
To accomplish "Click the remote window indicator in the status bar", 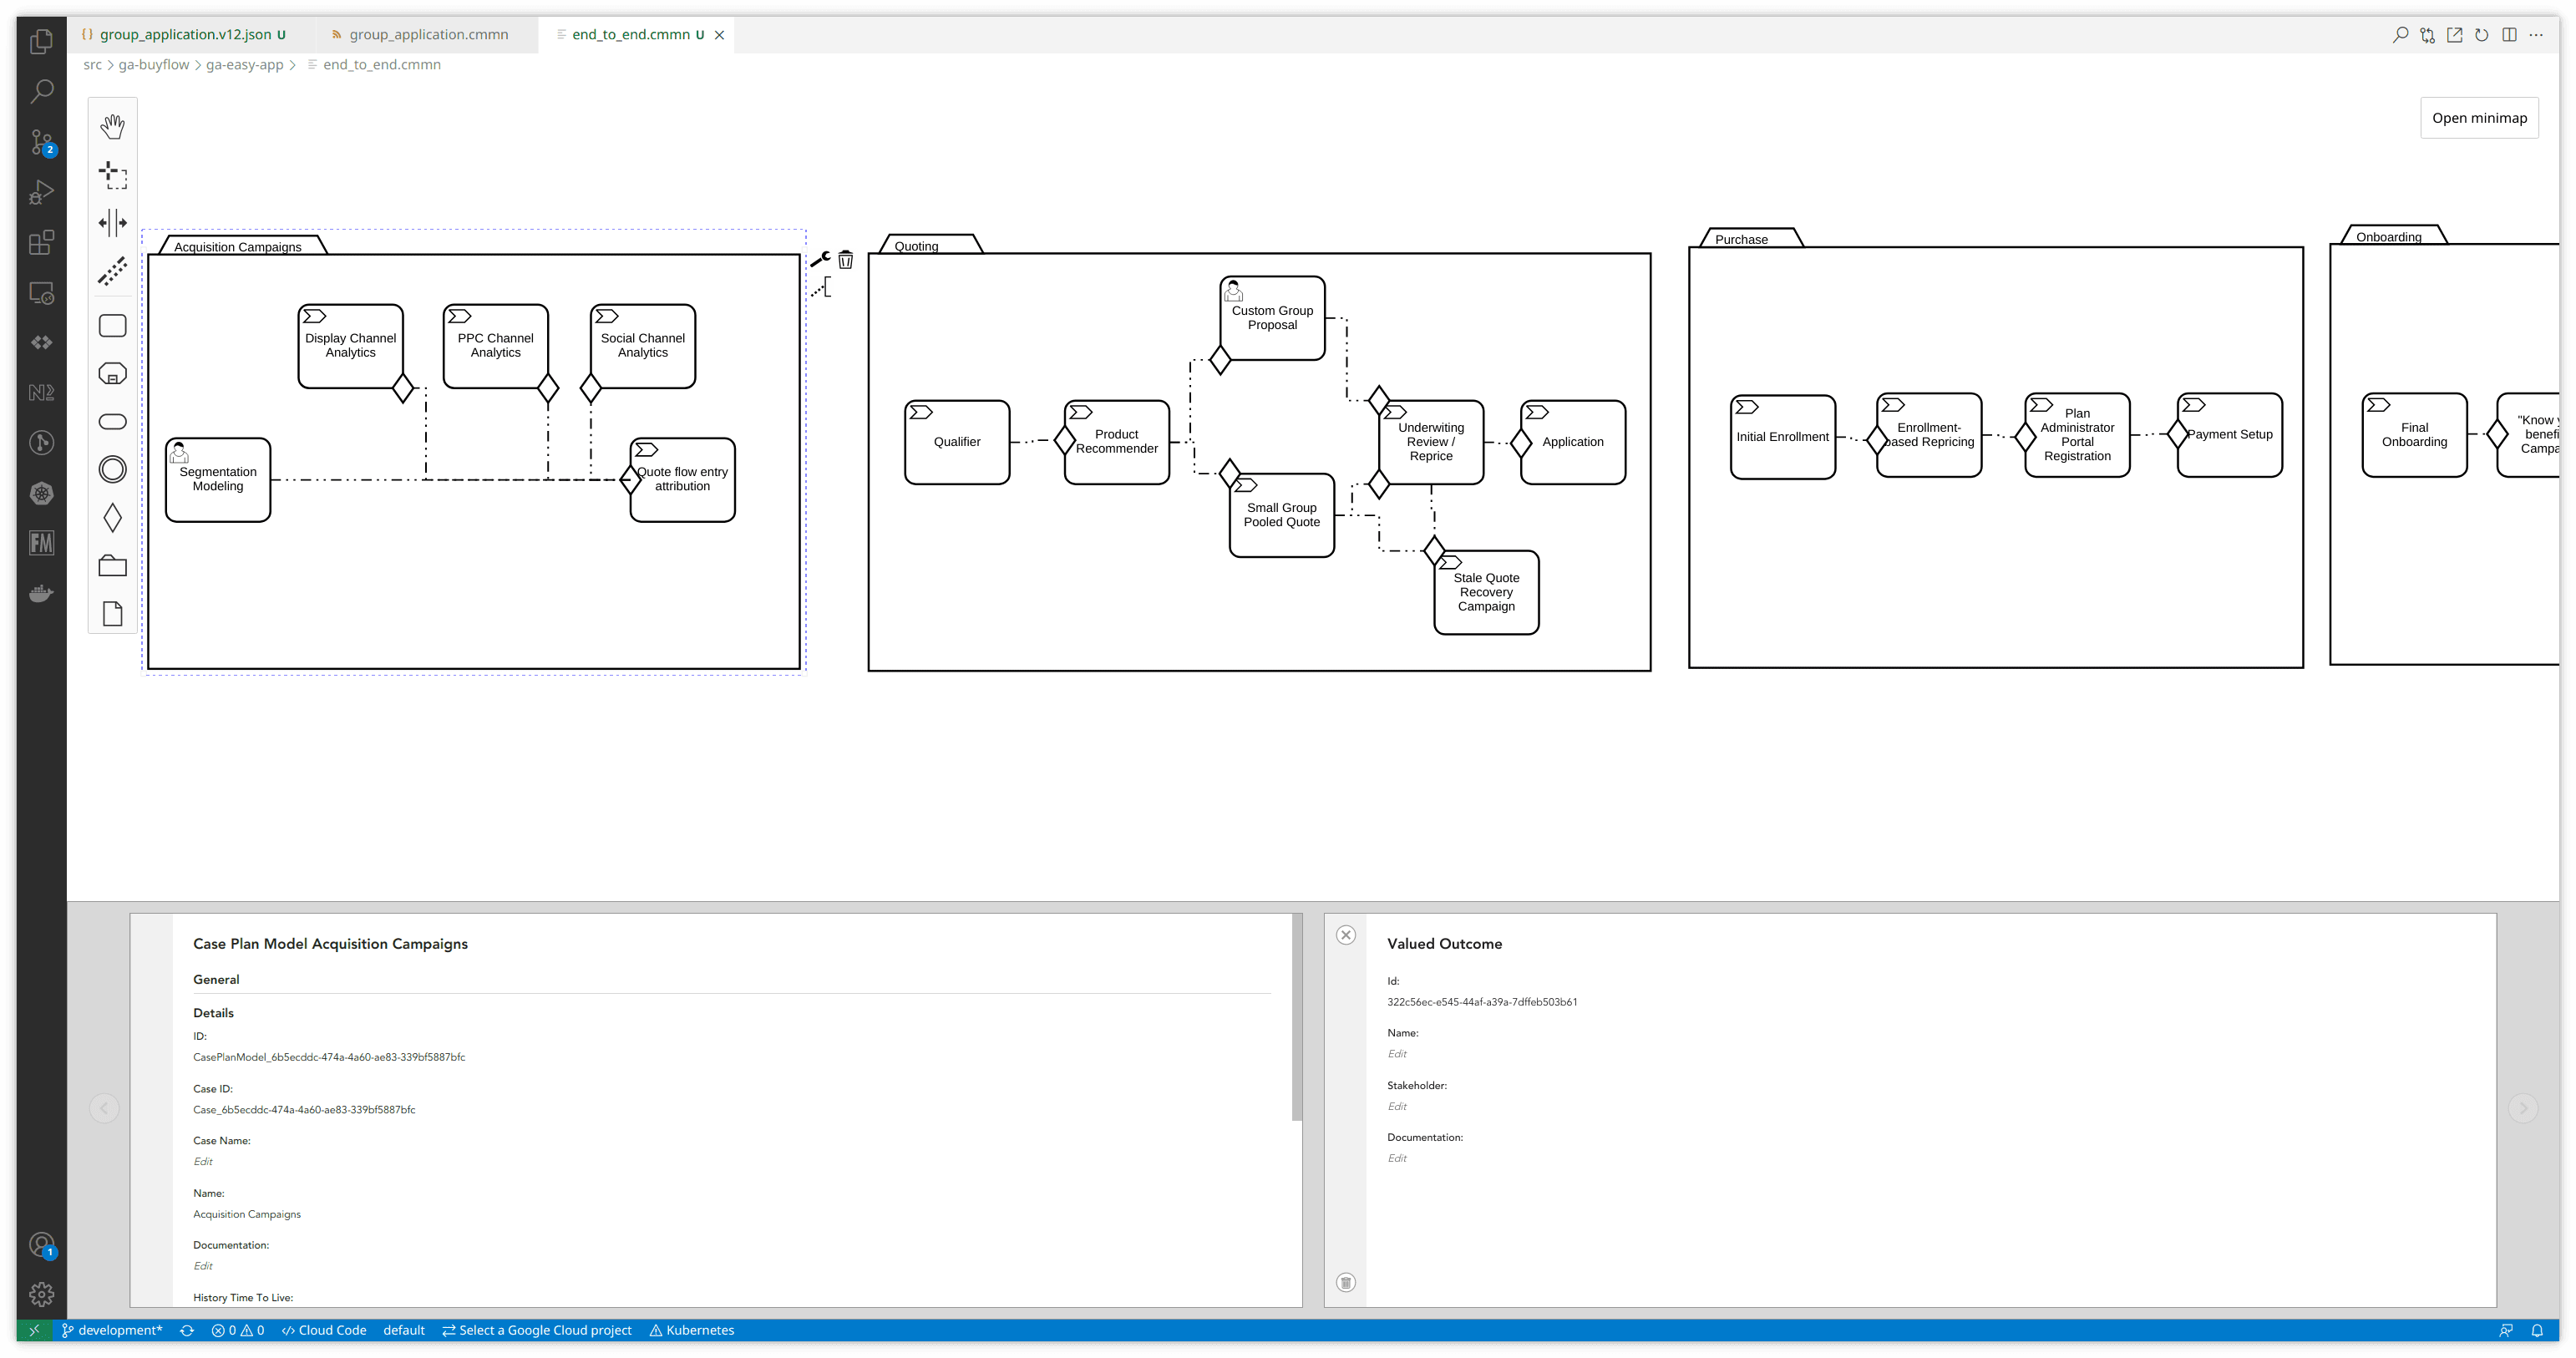I will (34, 1331).
